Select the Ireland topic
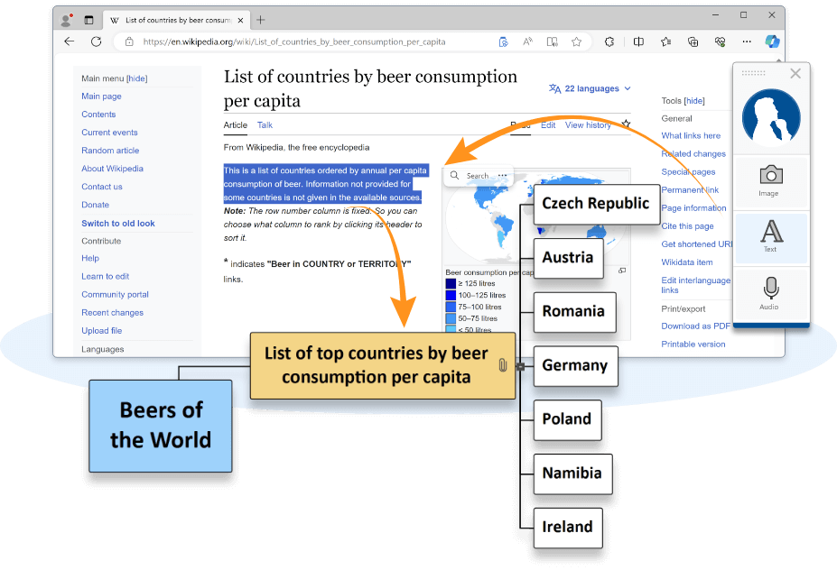 click(x=568, y=528)
